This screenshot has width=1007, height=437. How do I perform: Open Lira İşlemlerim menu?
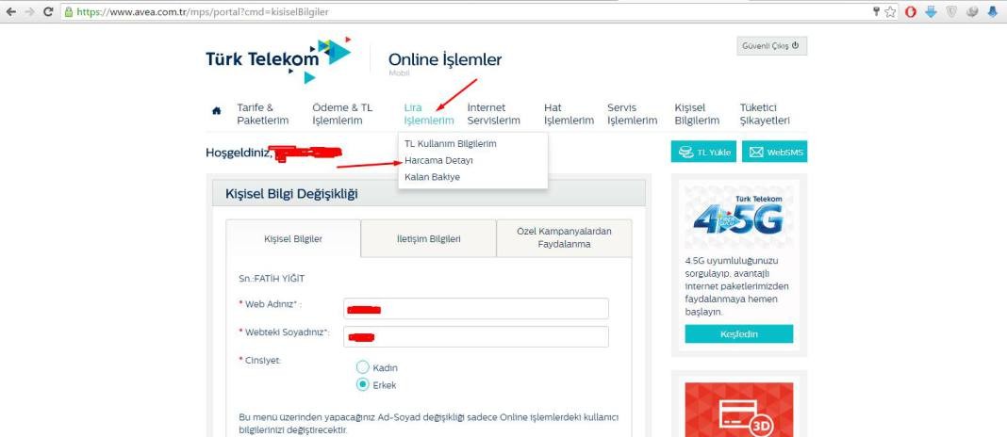(x=429, y=114)
